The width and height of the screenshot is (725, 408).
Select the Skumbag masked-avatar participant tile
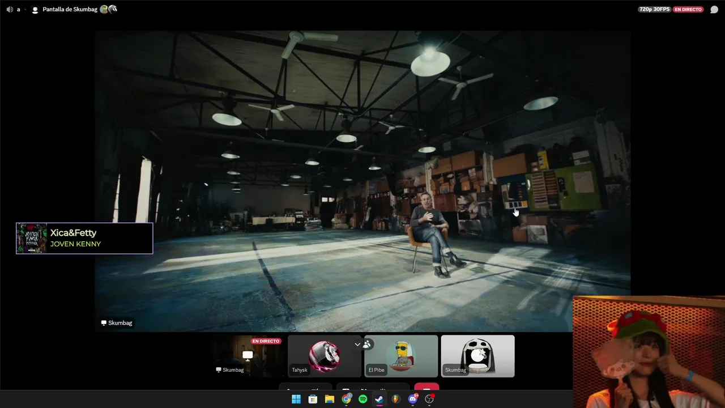(x=477, y=356)
